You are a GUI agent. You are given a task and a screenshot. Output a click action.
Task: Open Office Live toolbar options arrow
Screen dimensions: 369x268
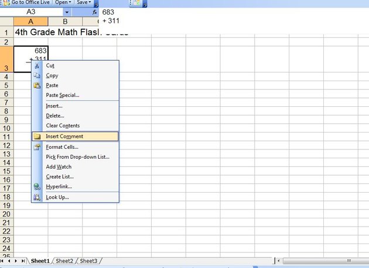[x=96, y=4]
